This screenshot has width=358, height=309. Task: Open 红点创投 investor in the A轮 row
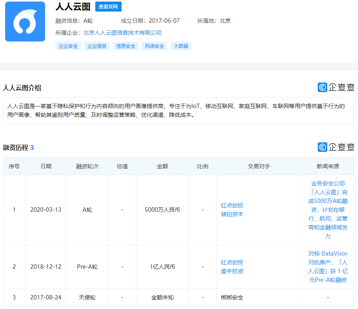[x=232, y=205]
